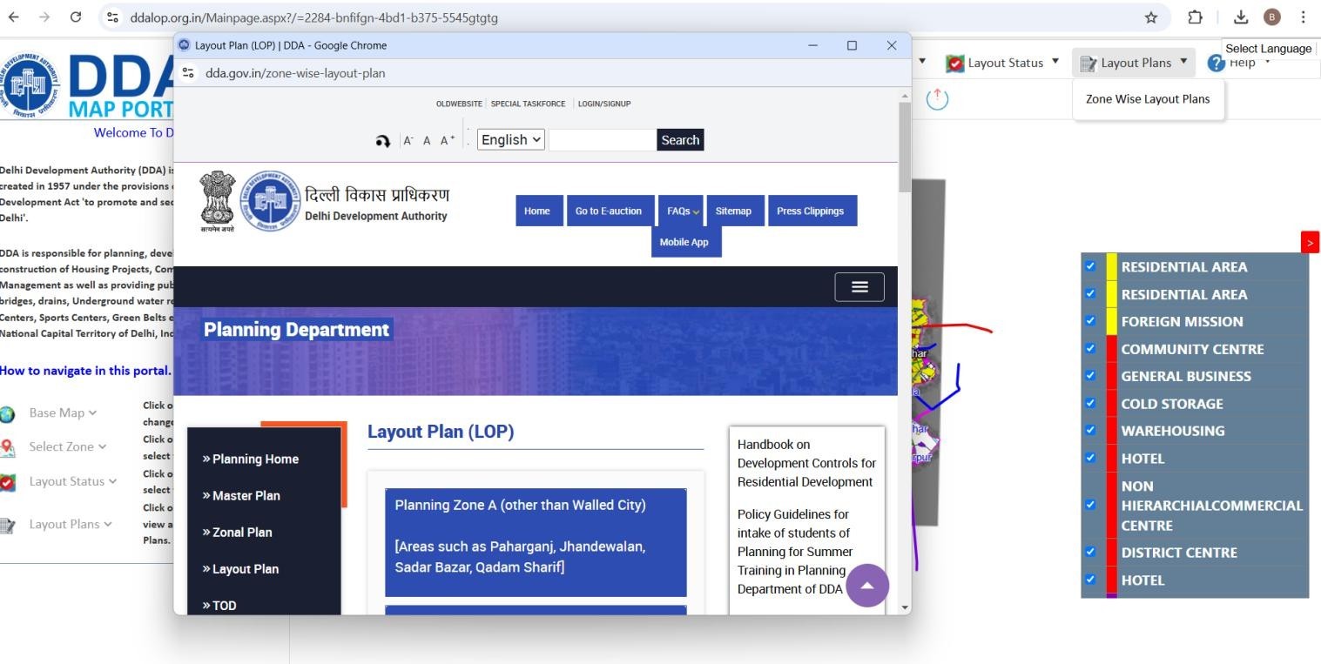Uncheck HOTEL checkbox just below DISTRICT CENTRE

1090,580
